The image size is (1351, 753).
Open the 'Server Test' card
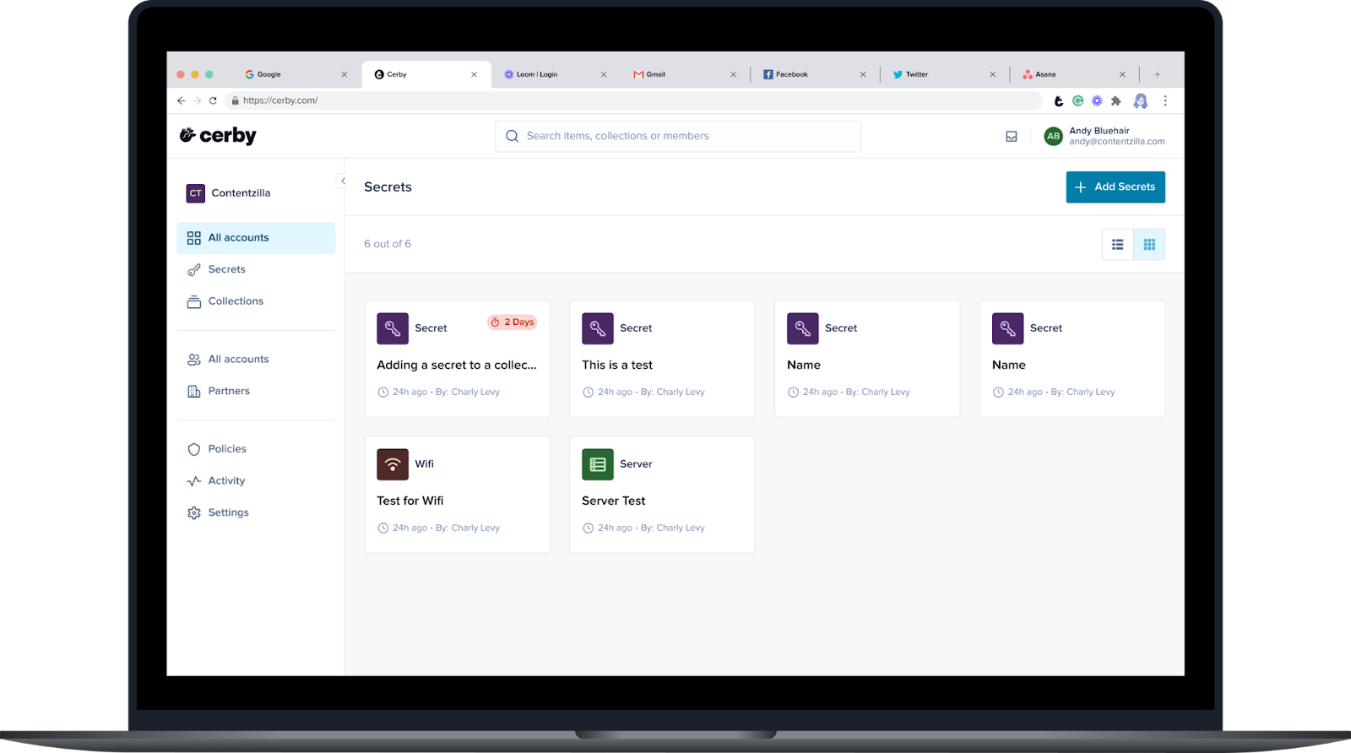(x=662, y=495)
